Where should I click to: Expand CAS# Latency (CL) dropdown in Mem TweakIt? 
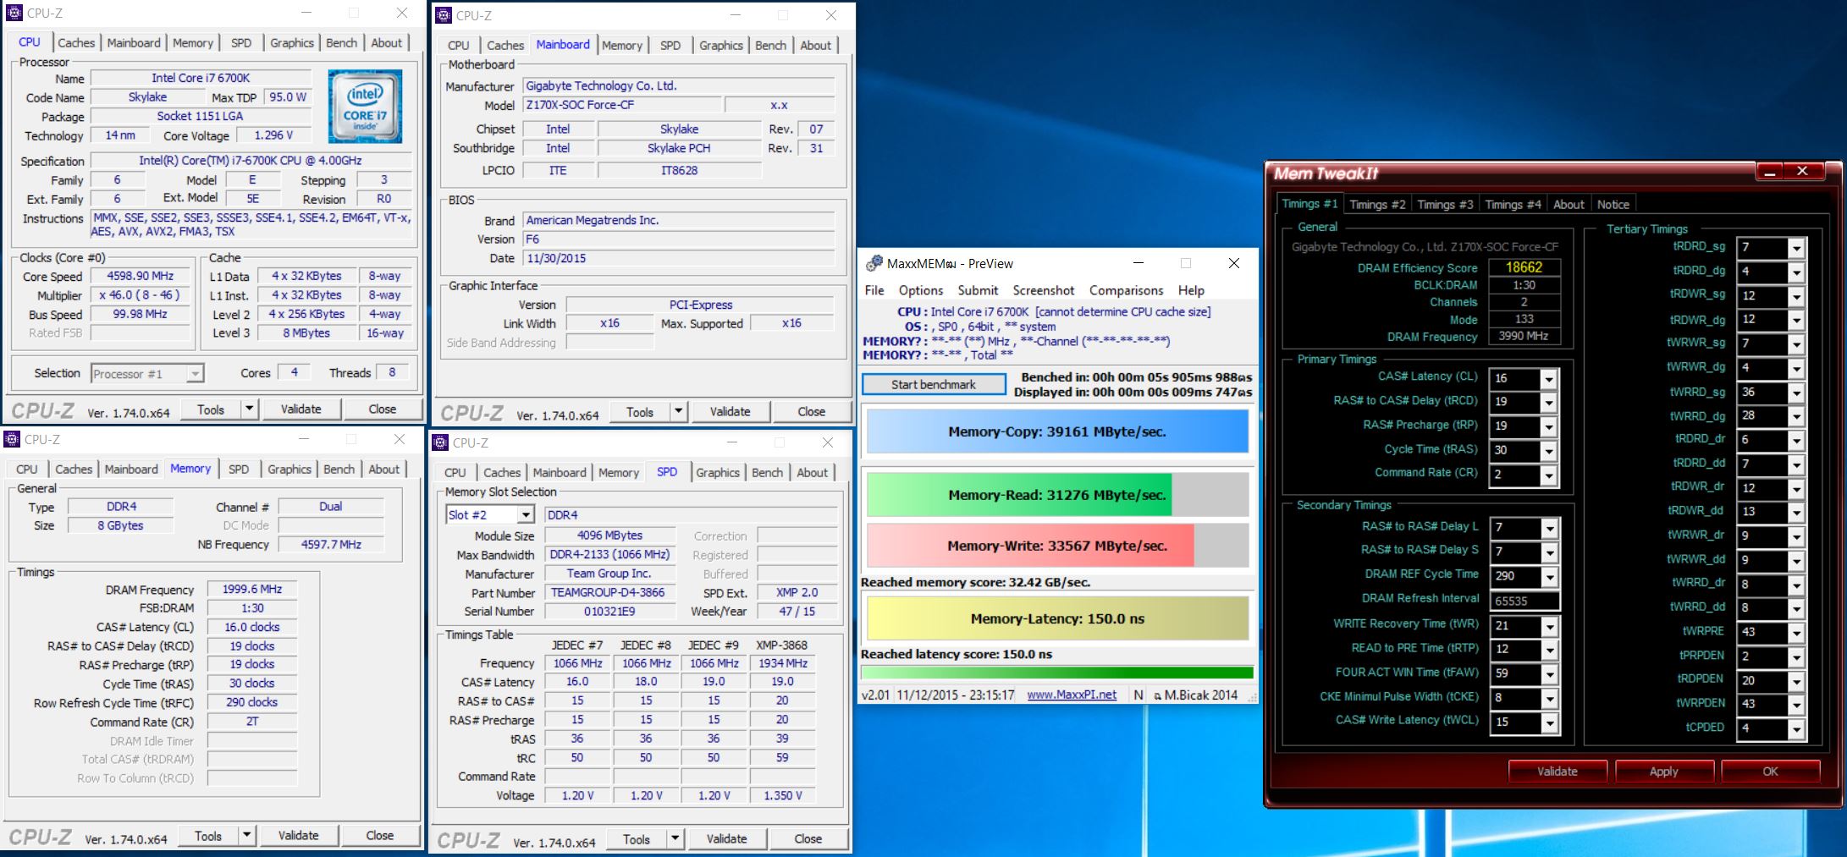[x=1548, y=379]
